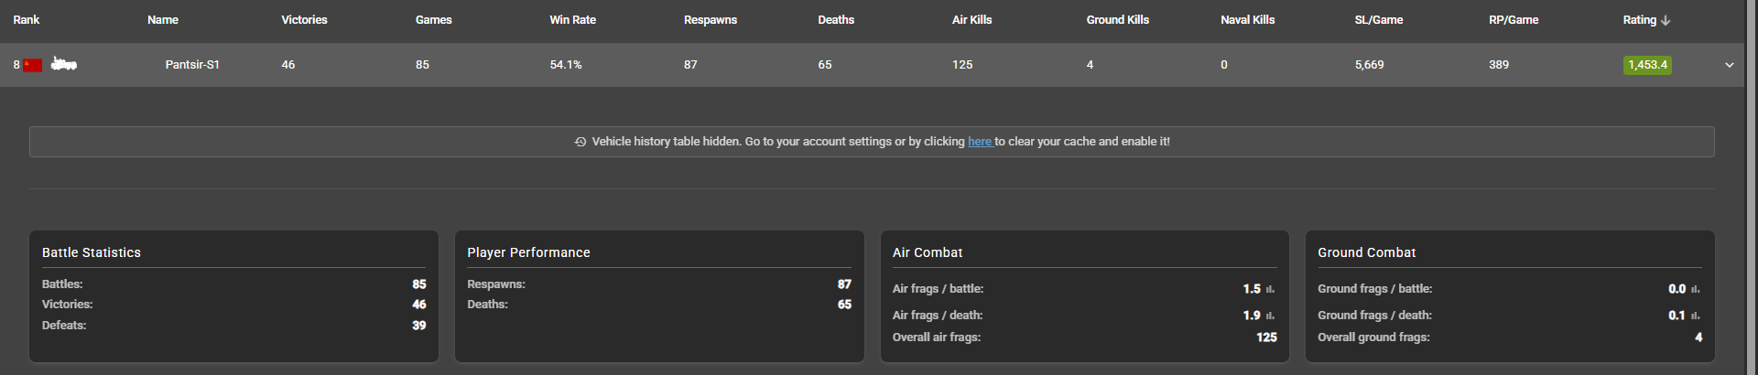The image size is (1758, 375).
Task: Sort by RP/Game column header
Action: 1514,20
